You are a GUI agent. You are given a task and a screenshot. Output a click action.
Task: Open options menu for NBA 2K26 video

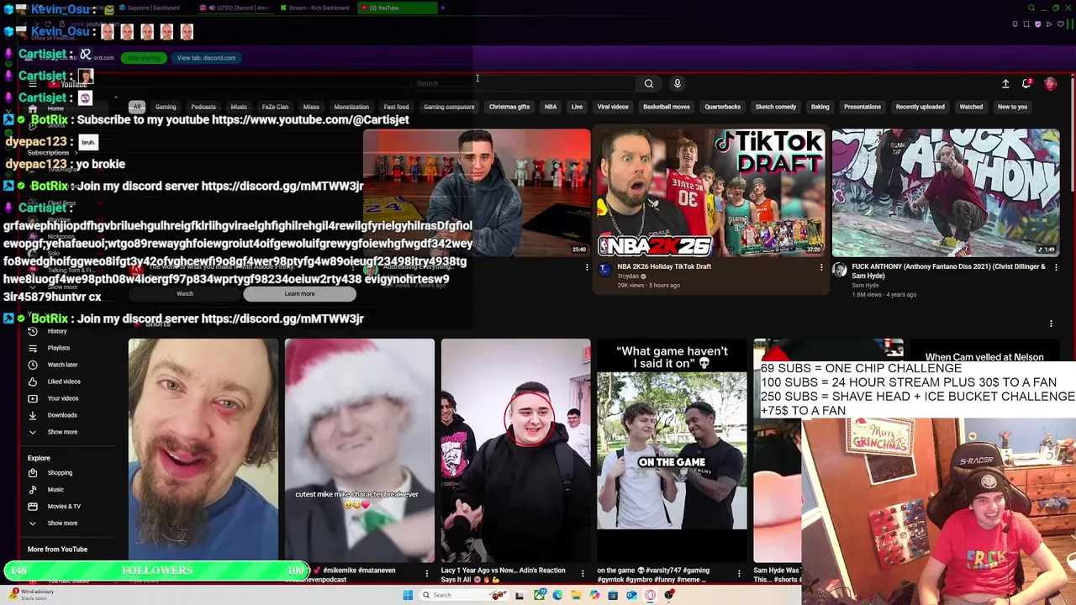(821, 267)
